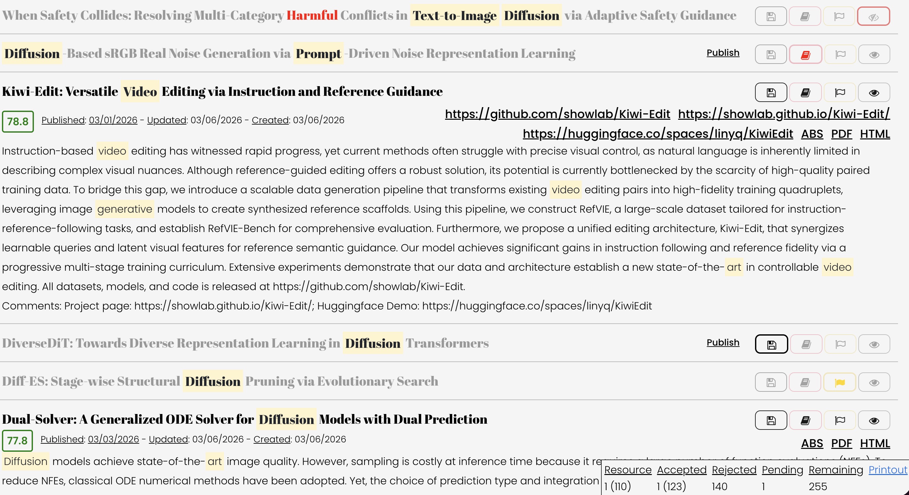Open Kiwi-Edit PDF link

pos(841,134)
